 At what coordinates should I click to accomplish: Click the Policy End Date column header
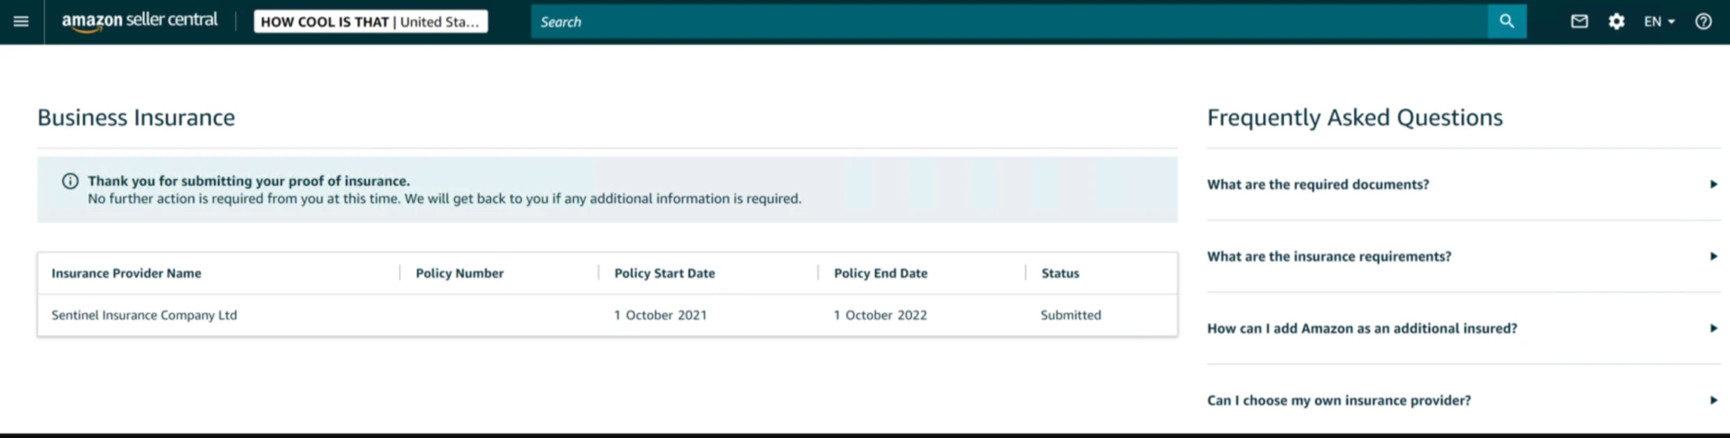pyautogui.click(x=880, y=273)
